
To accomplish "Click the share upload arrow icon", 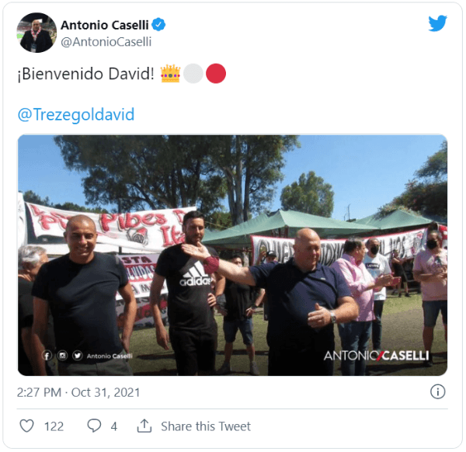I will (x=144, y=426).
